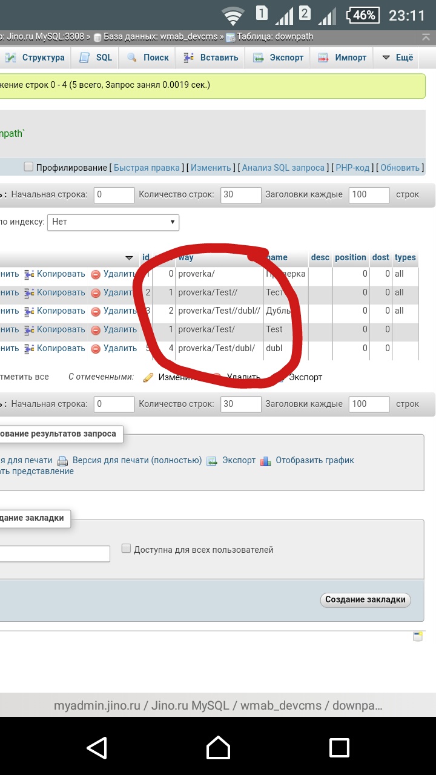Open Версия для печати (полностью)
The width and height of the screenshot is (436, 775).
pyautogui.click(x=130, y=461)
